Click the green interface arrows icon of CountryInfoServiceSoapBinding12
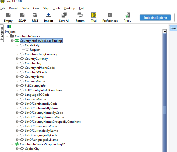Viewport: 177px width, 152px height. click(x=17, y=144)
